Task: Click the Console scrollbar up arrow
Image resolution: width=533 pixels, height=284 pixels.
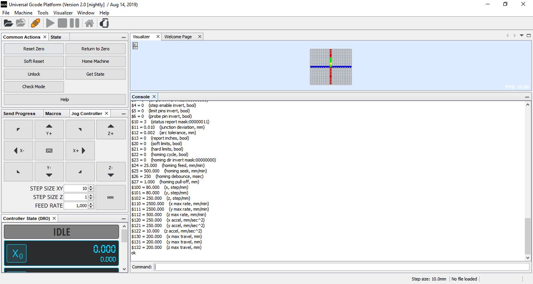Action: pos(528,105)
